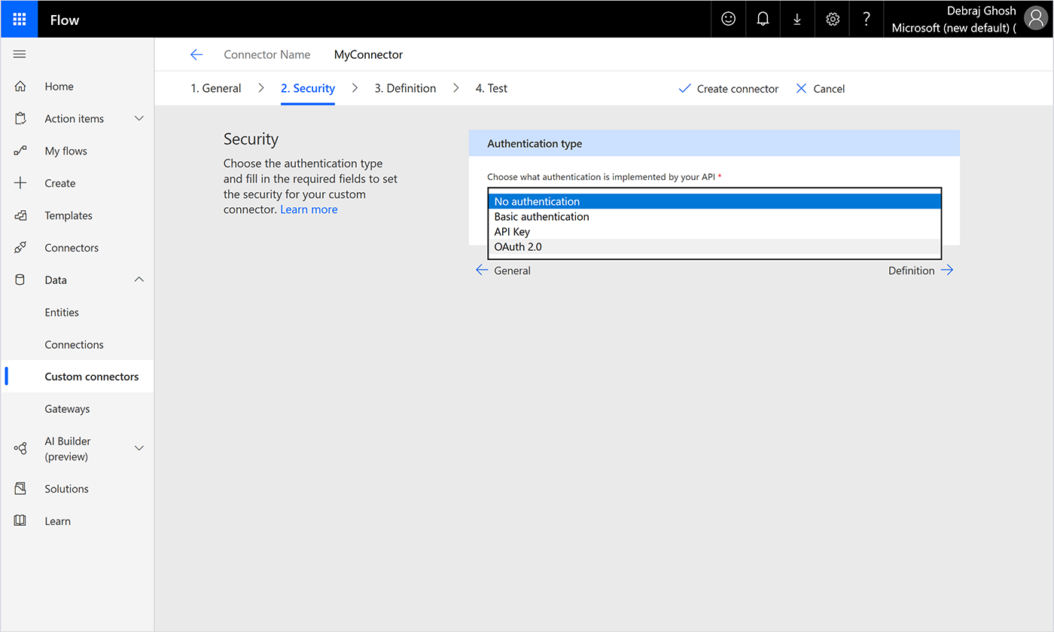Open the help question mark menu
This screenshot has height=632, width=1054.
866,18
